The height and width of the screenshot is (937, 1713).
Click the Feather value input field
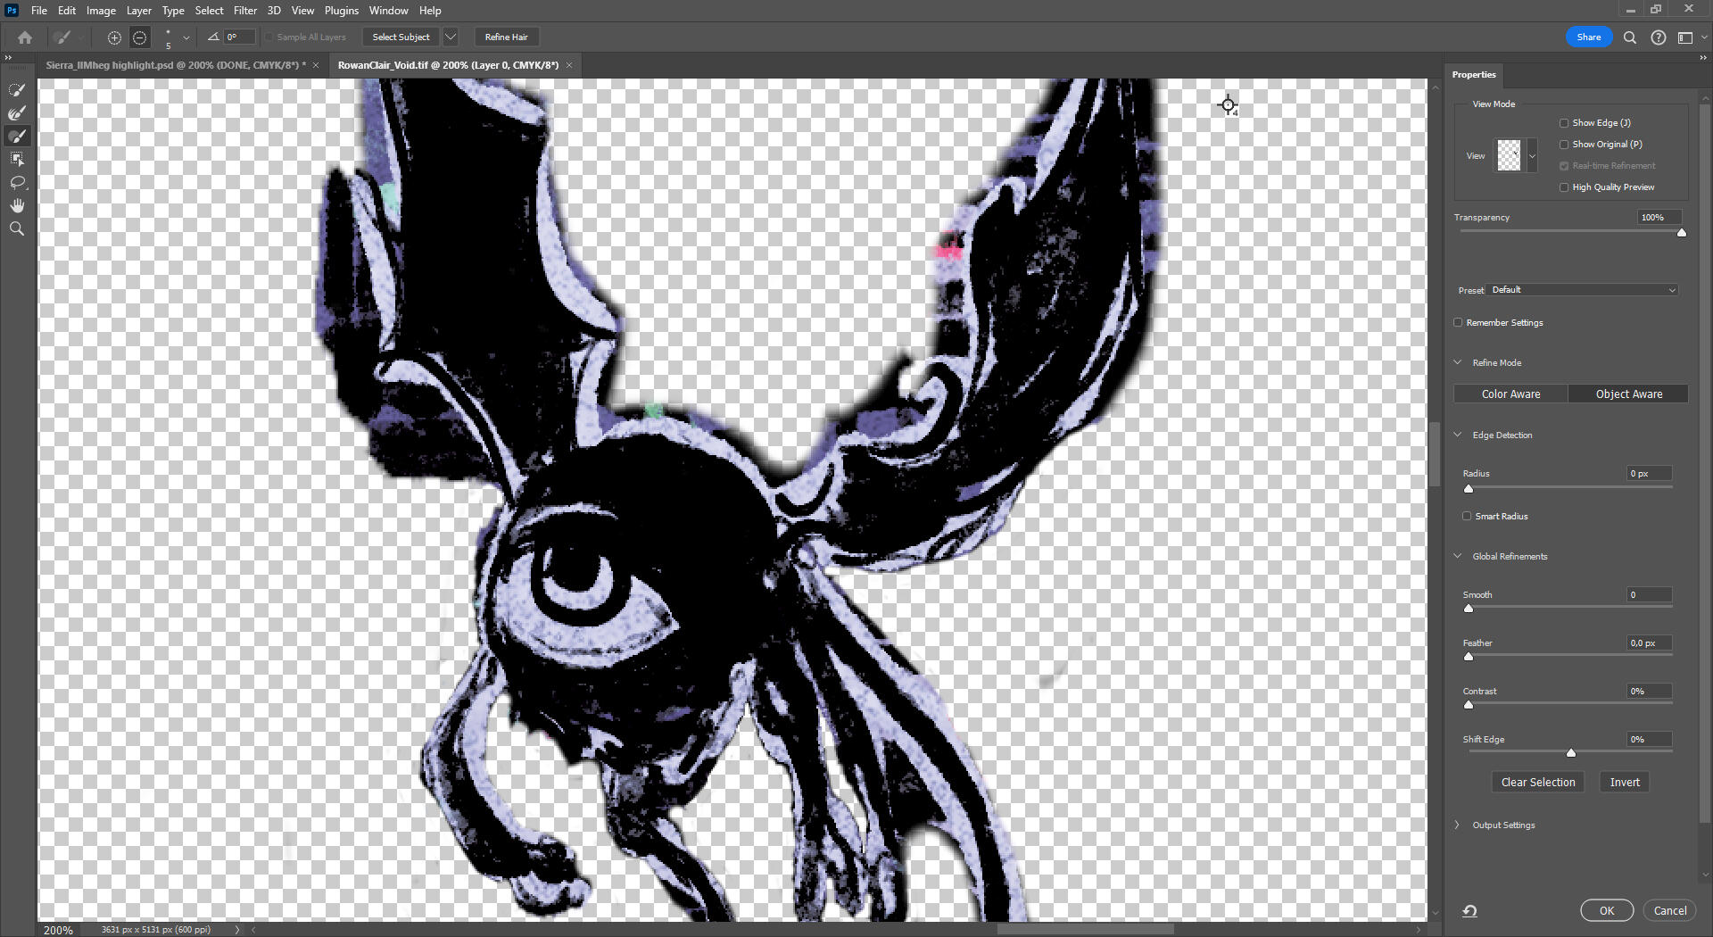tap(1648, 643)
